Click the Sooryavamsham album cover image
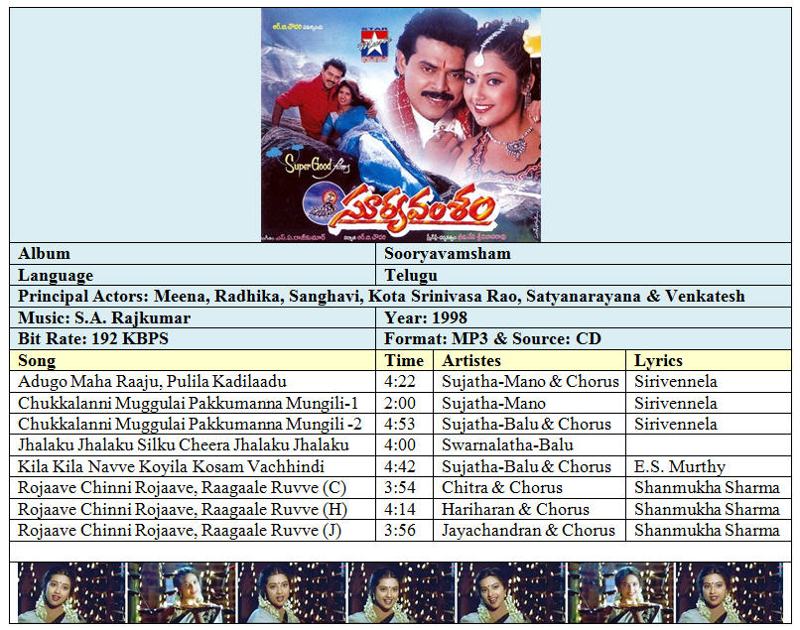Image resolution: width=800 pixels, height=630 pixels. coord(401,125)
